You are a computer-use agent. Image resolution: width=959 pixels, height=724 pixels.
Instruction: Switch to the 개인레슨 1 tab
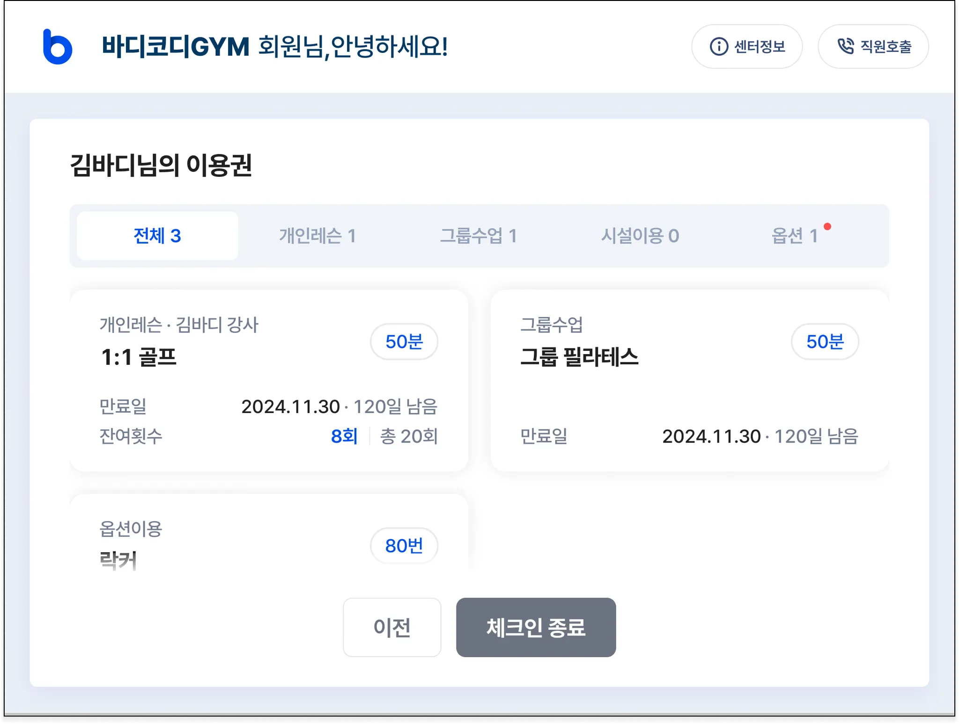click(x=317, y=236)
